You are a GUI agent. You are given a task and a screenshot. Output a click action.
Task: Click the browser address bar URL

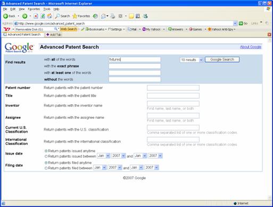click(123, 23)
